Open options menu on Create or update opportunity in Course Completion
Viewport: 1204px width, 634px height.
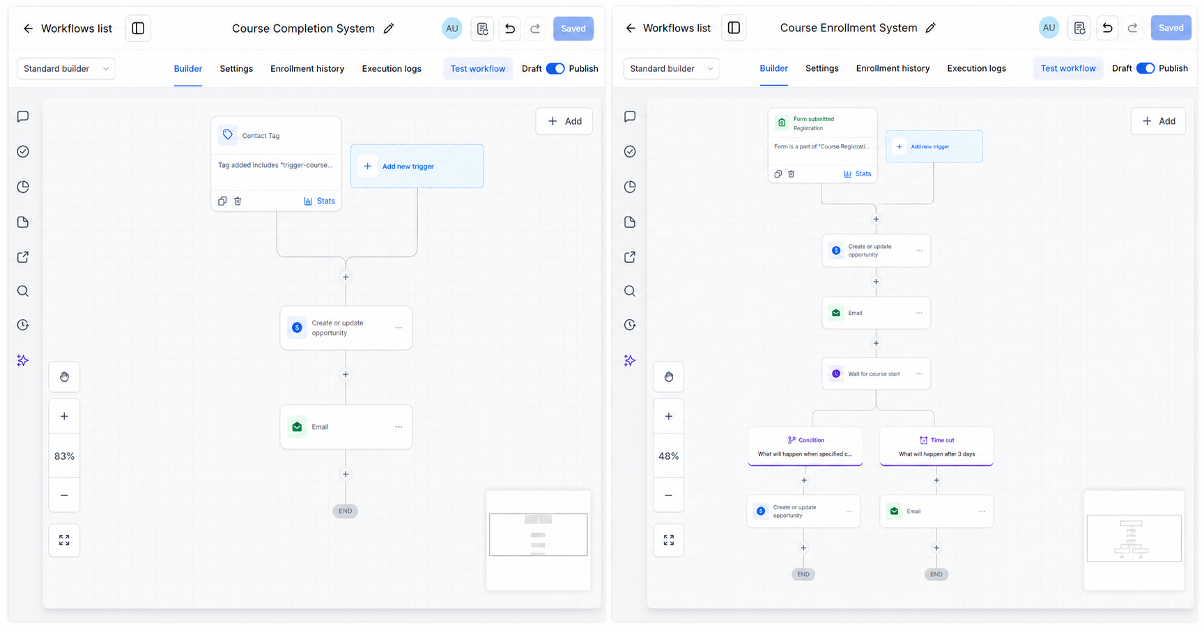tap(399, 327)
